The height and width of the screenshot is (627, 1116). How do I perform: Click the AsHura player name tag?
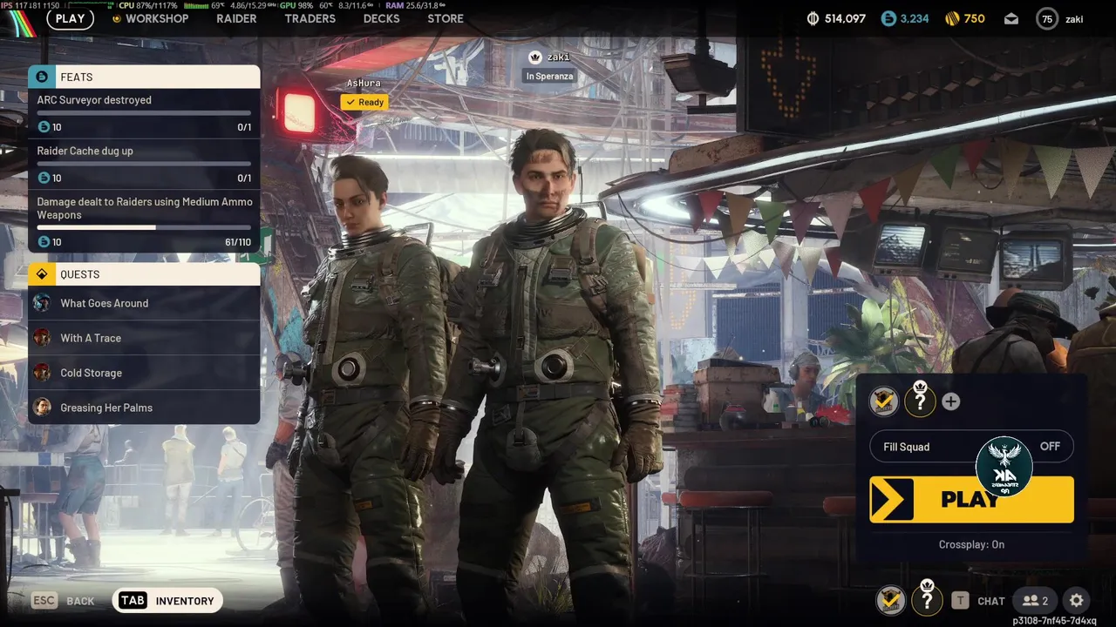[x=364, y=83]
